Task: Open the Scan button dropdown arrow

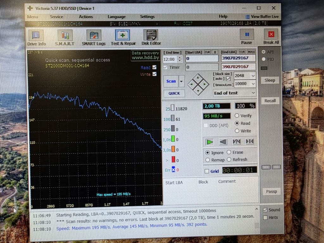Action: (x=181, y=81)
